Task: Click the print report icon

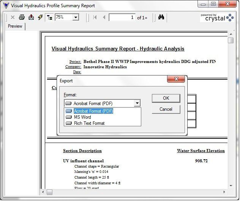Action: pyautogui.click(x=22, y=17)
